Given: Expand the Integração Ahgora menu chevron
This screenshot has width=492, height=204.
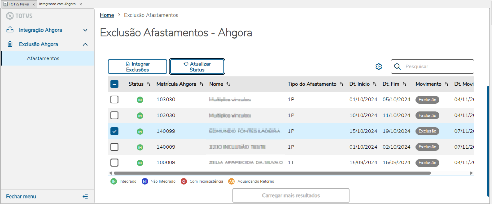Looking at the screenshot, I should click(85, 30).
